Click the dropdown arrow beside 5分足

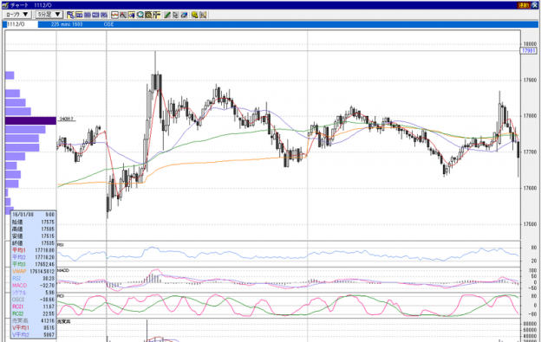[57, 15]
